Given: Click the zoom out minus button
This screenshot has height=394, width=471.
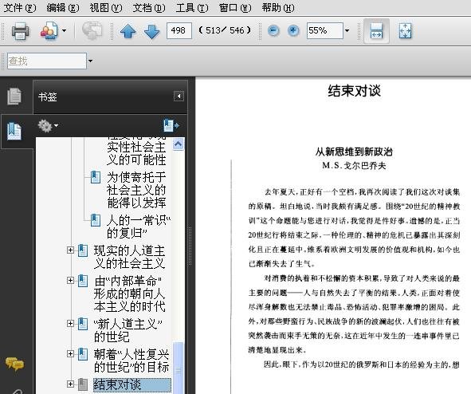Looking at the screenshot, I should click(x=273, y=30).
